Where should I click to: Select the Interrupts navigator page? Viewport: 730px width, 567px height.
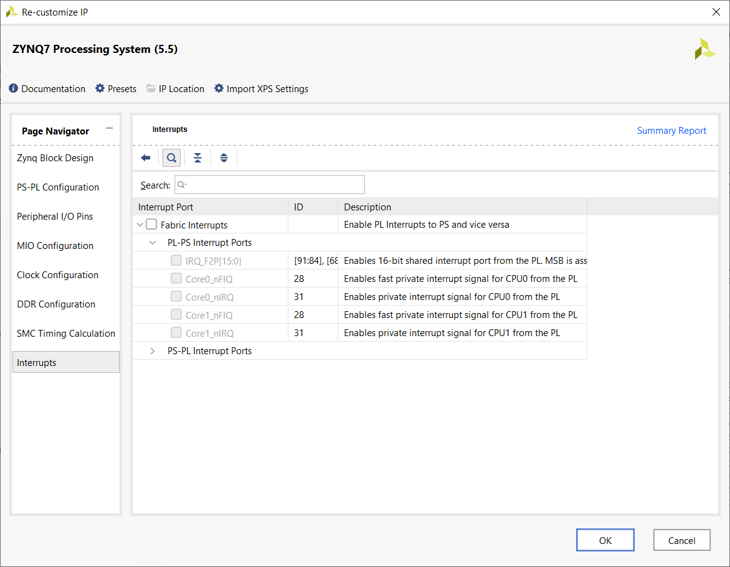(65, 363)
